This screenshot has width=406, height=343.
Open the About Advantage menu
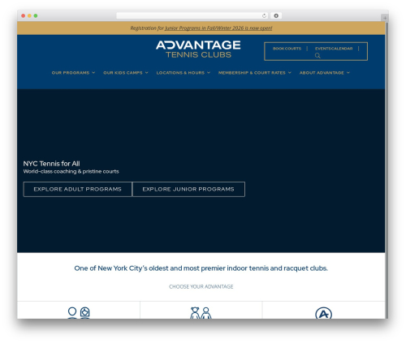click(322, 73)
